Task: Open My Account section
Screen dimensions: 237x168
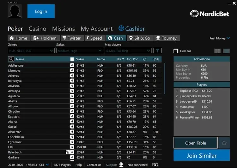Action: pyautogui.click(x=97, y=29)
